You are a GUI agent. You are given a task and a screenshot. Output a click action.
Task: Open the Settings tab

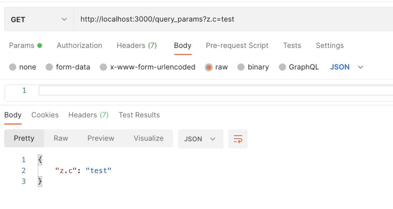[330, 46]
